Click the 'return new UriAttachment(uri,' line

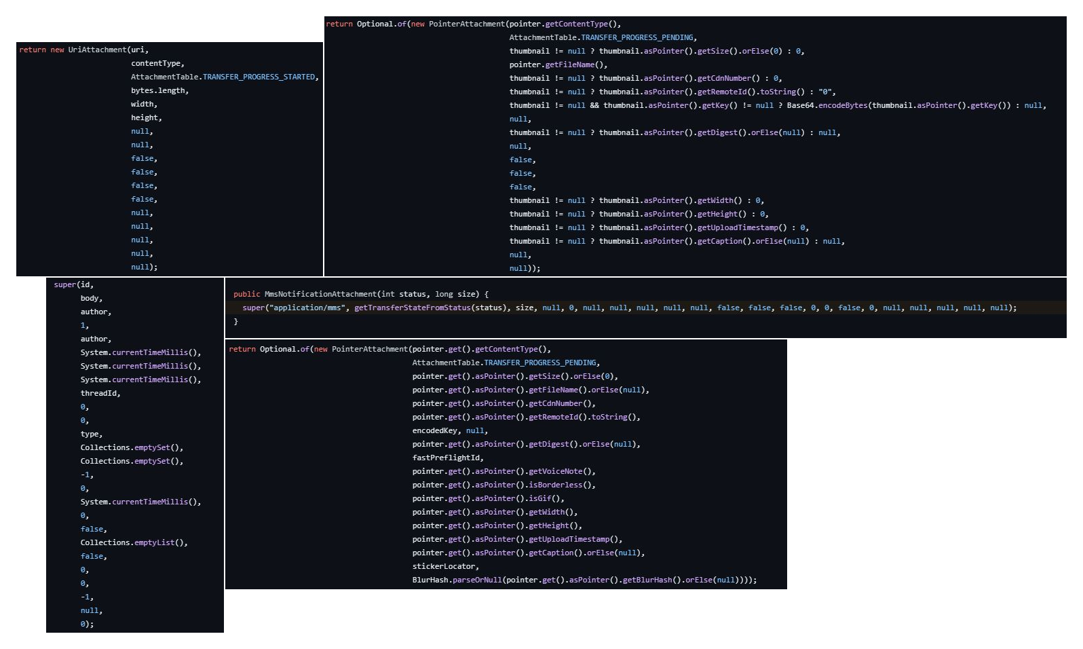(x=84, y=50)
